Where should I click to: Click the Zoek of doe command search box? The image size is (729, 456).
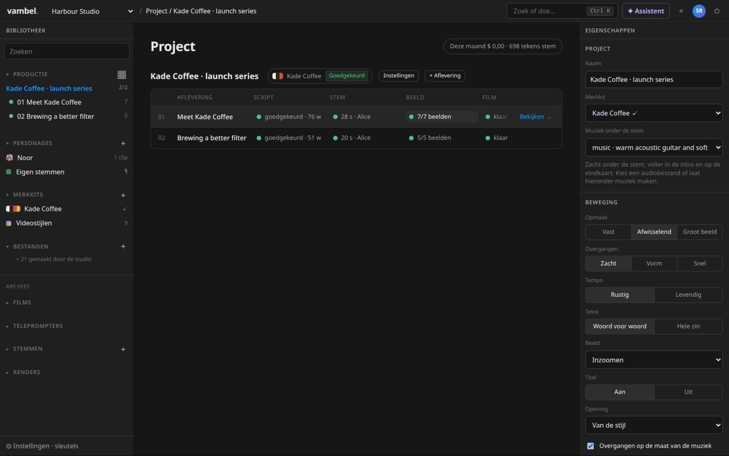point(562,11)
